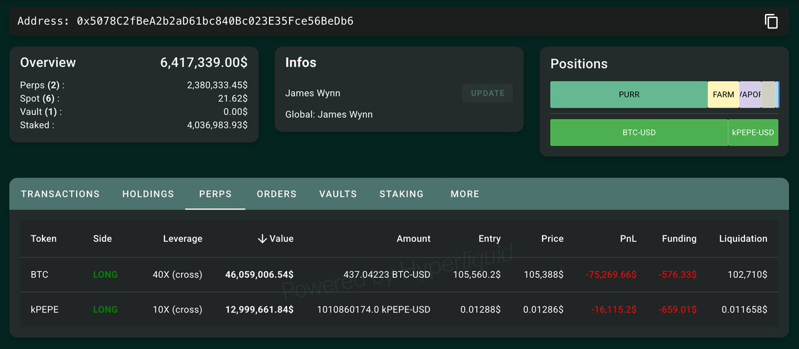Click the 4,036,983.93$ staked amount
Screen dimensions: 799x349
218,125
